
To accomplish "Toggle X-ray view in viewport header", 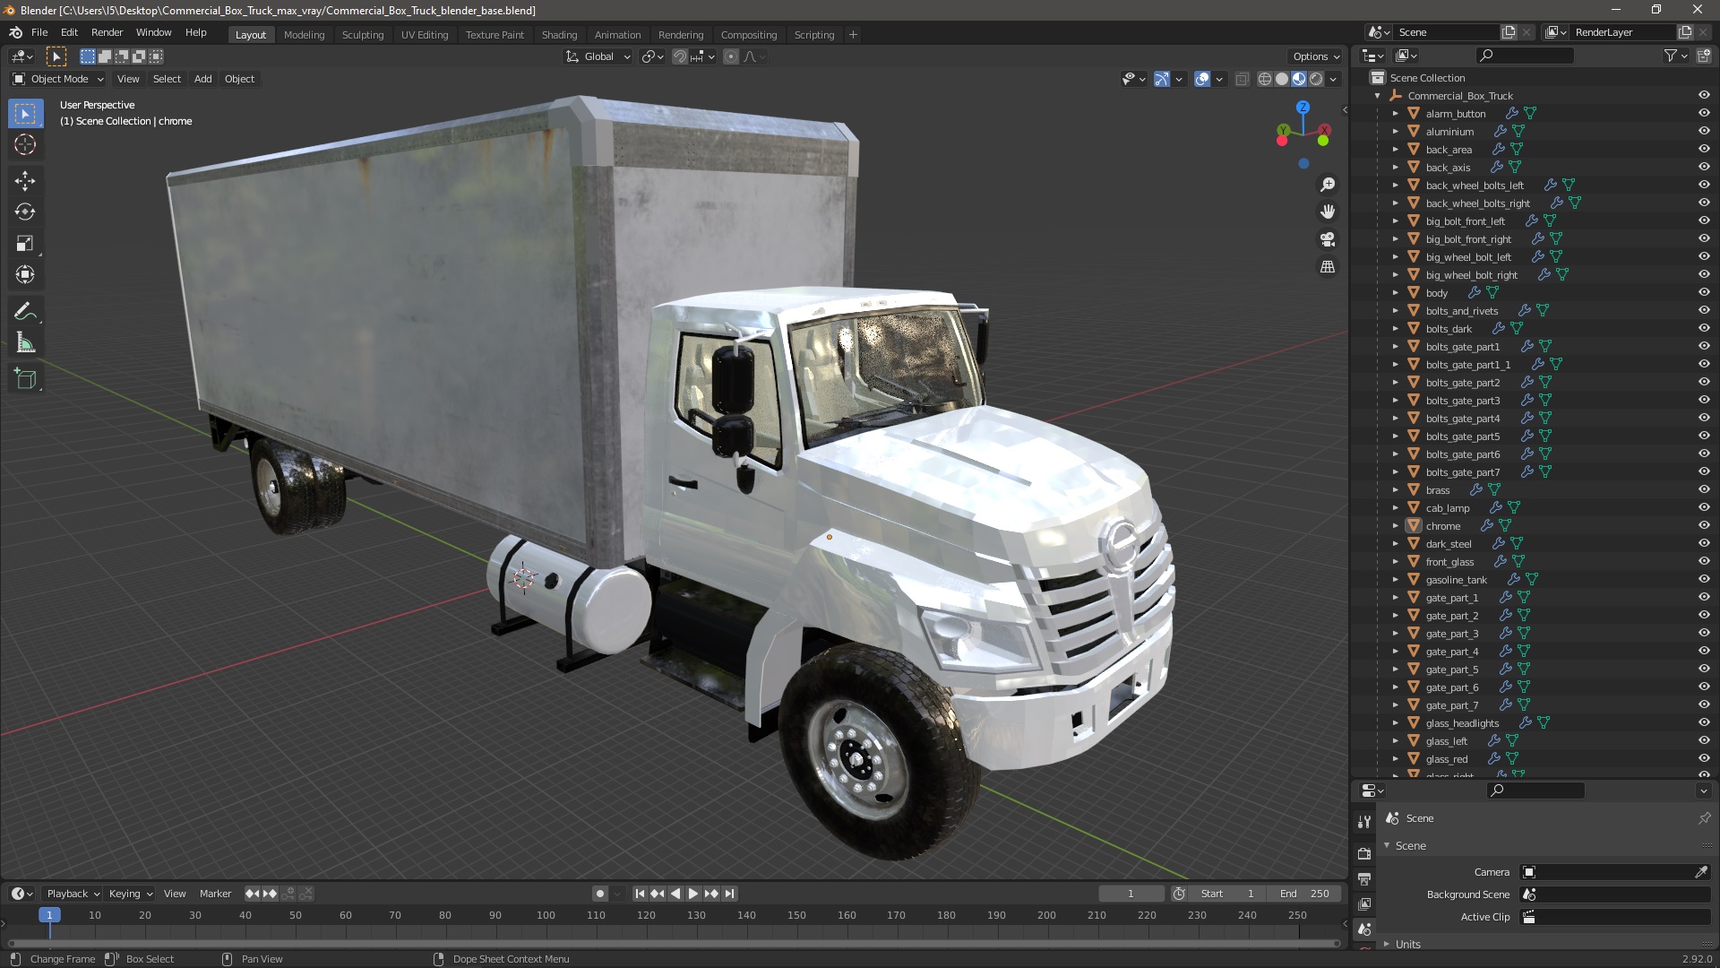I will click(1242, 79).
